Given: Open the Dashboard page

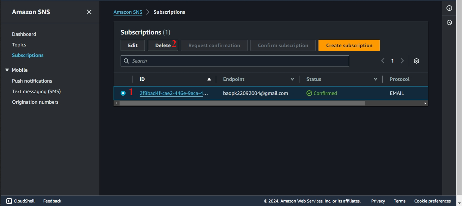Looking at the screenshot, I should (x=24, y=34).
